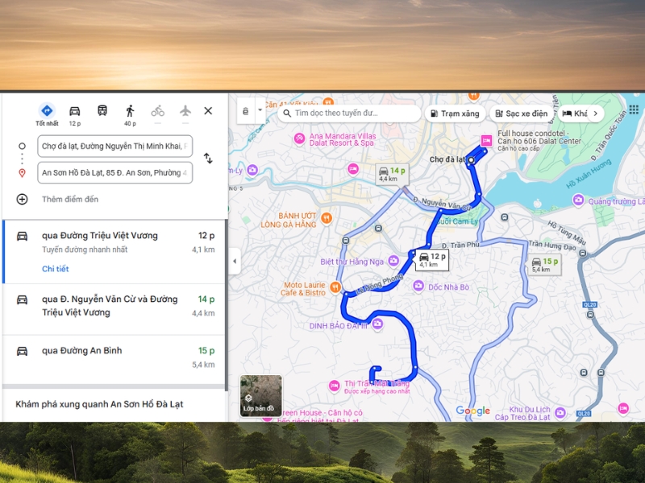Click the swap origin and destination arrows

pos(208,159)
